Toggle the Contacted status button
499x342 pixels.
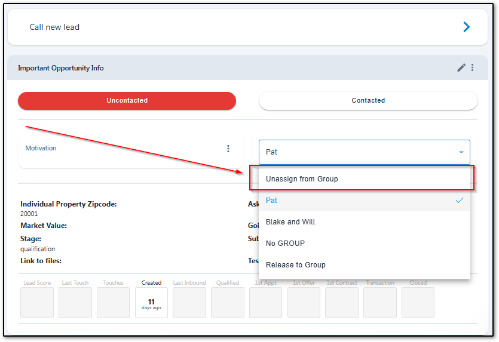click(368, 101)
